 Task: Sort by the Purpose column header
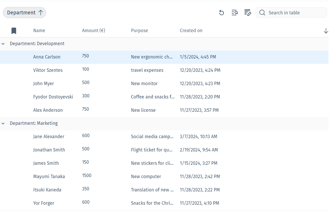click(139, 31)
